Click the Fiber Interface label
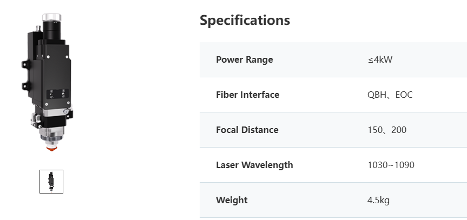 [x=247, y=95]
